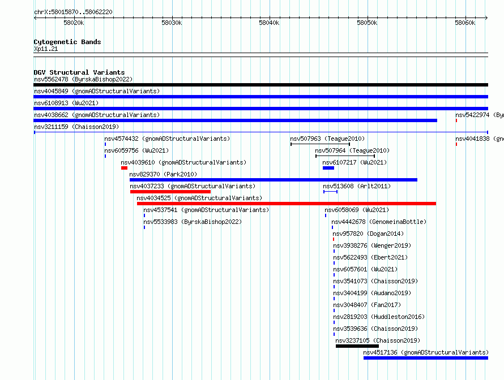Select the red bar under nsv4037233
Screen dimensions: 504x380
(x=170, y=192)
